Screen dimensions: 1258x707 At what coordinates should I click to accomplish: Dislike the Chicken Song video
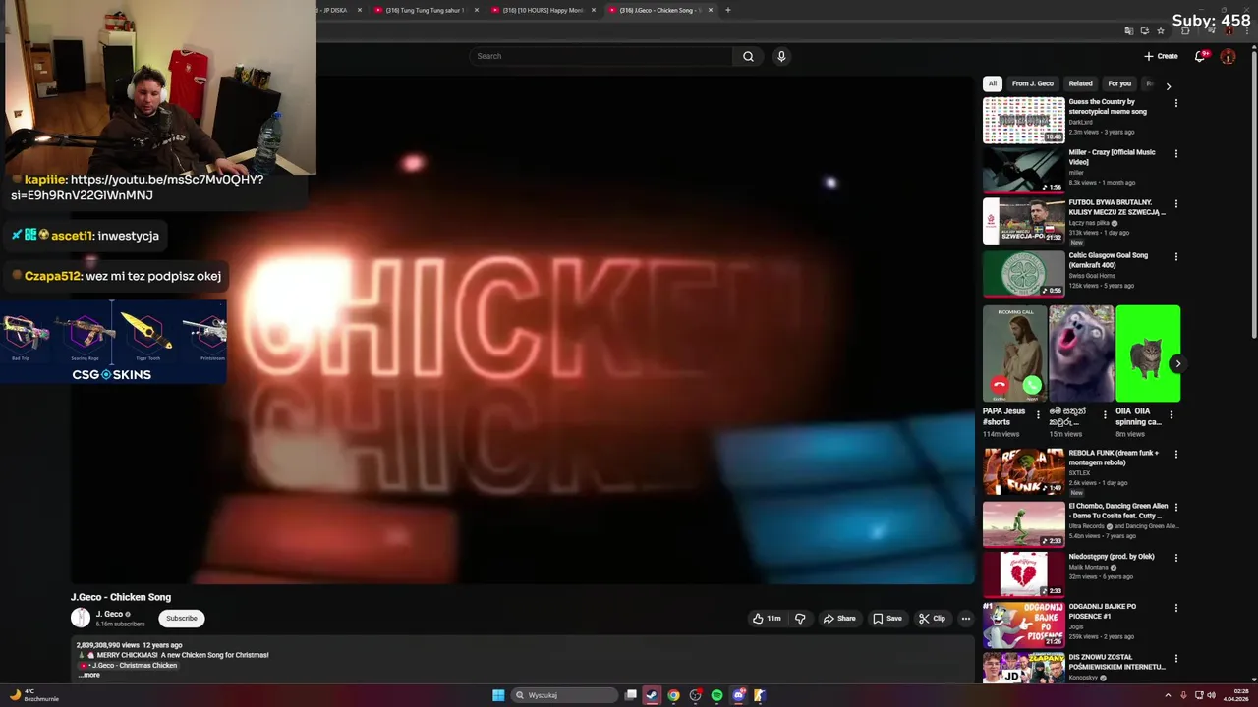coord(800,619)
